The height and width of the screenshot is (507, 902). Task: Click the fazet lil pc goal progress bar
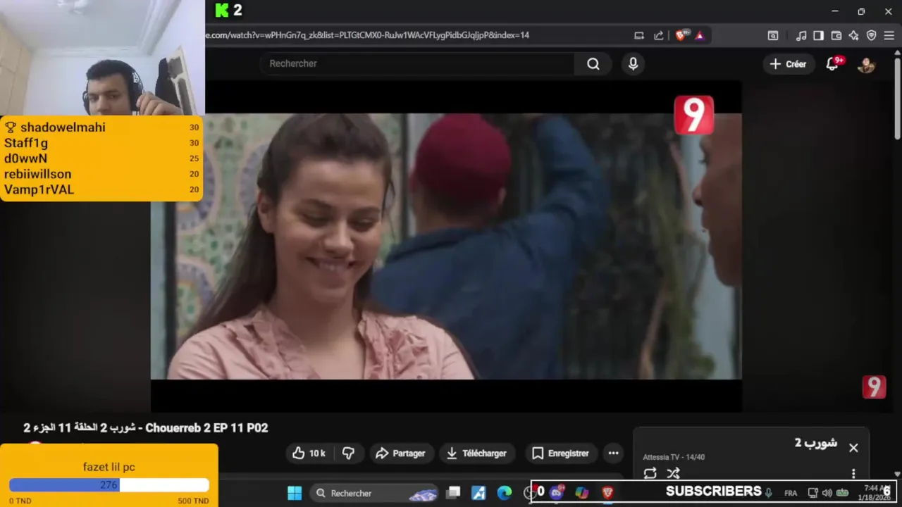[x=109, y=485]
